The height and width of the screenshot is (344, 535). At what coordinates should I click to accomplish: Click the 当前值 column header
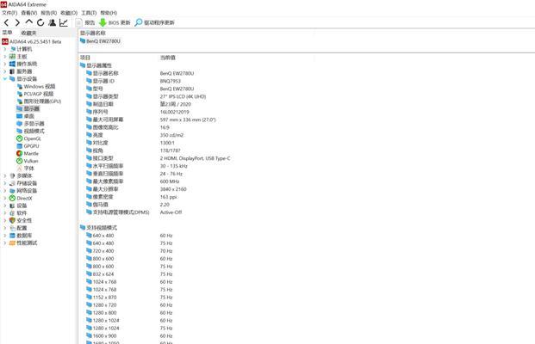pyautogui.click(x=168, y=58)
